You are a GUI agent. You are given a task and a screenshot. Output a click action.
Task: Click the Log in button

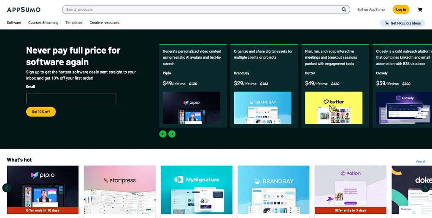[401, 9]
